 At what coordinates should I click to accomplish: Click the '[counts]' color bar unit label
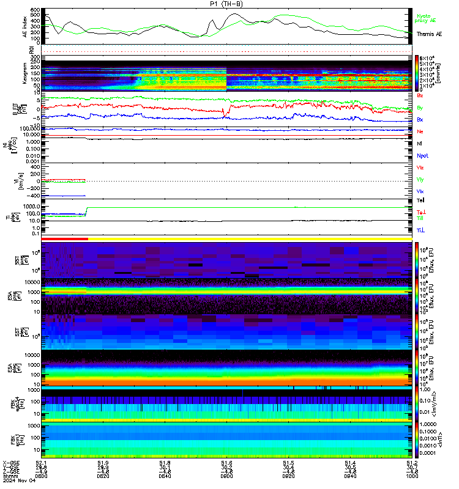click(438, 73)
